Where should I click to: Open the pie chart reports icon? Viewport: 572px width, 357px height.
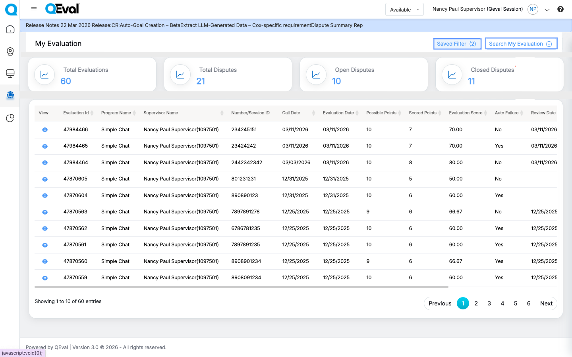pyautogui.click(x=10, y=118)
